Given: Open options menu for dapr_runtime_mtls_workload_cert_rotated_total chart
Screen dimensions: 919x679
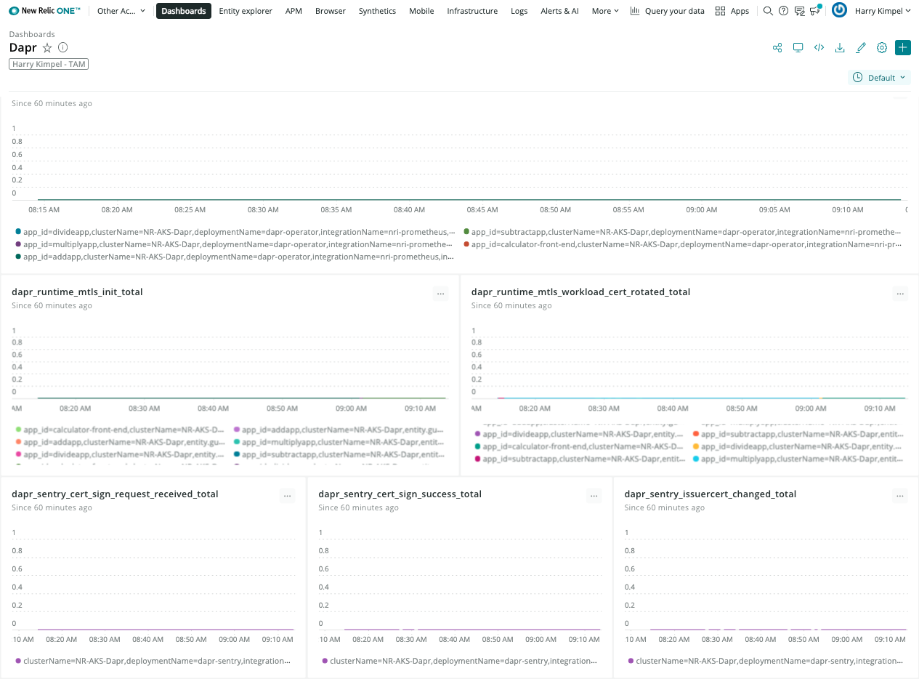Looking at the screenshot, I should (900, 294).
